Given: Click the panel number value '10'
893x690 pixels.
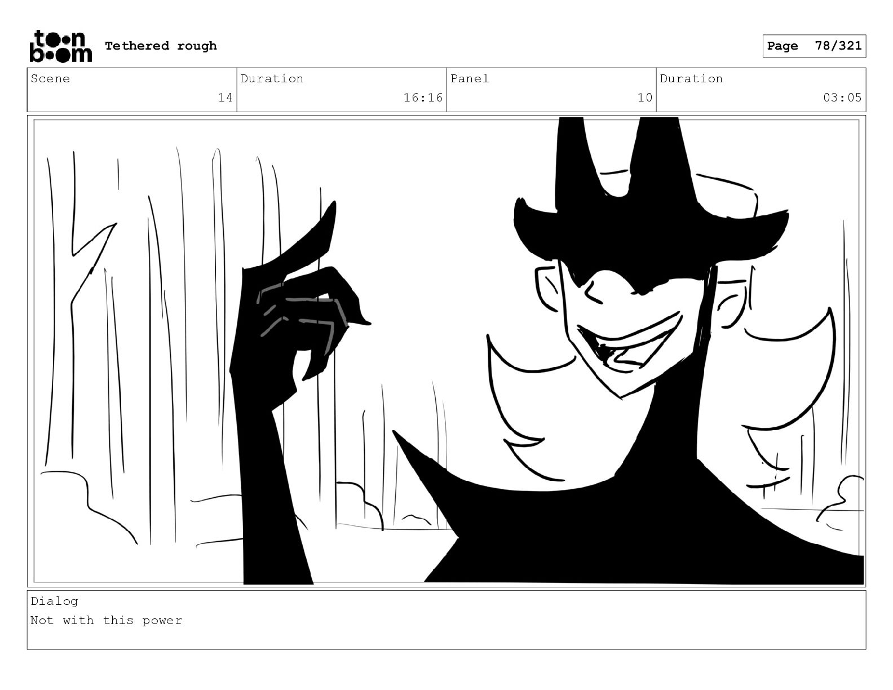Looking at the screenshot, I should [x=644, y=98].
